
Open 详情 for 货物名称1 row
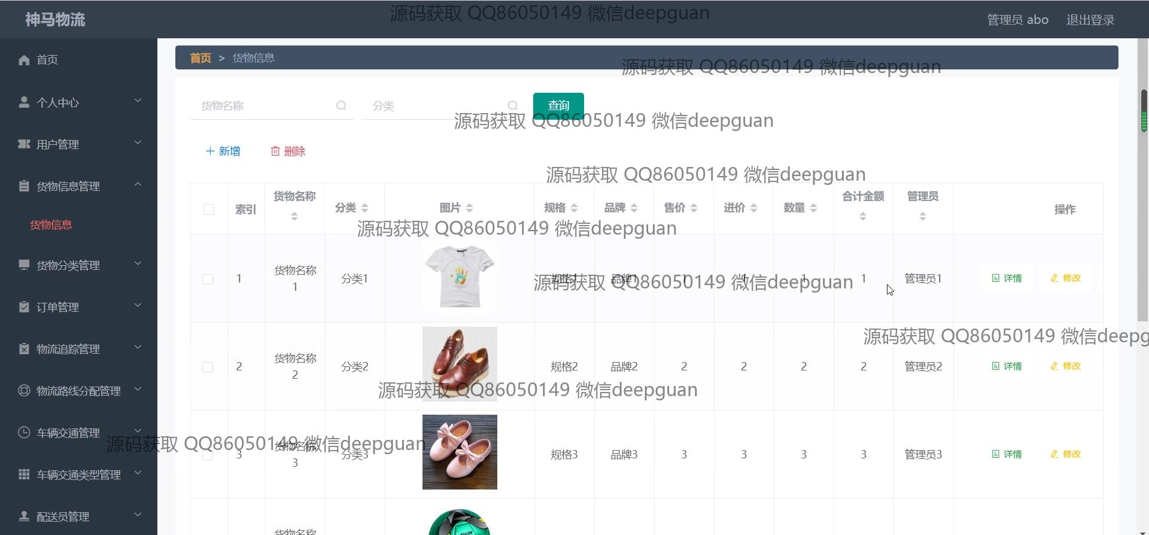(x=1007, y=278)
